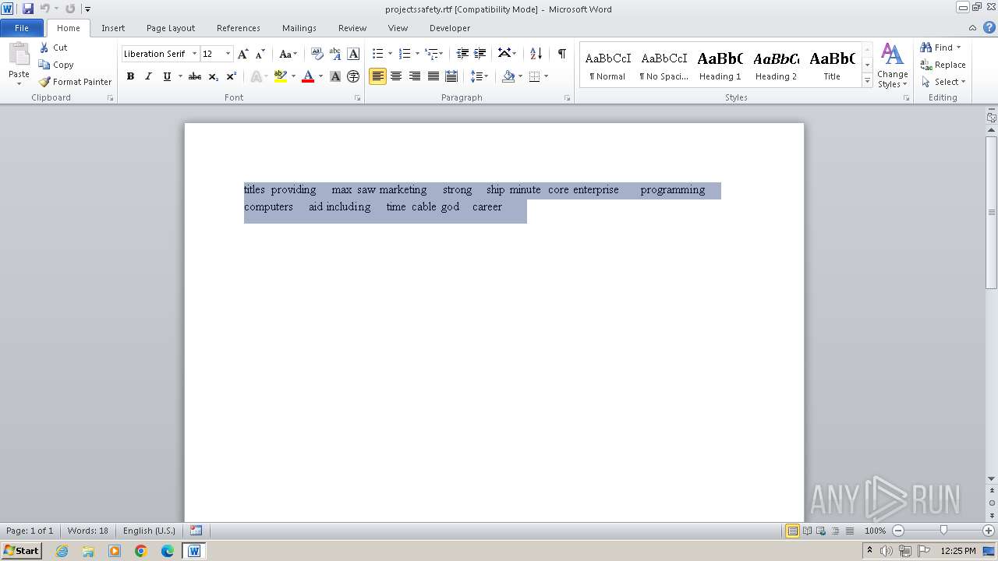
Task: Click the Phonetic Guide icon
Action: pos(335,54)
